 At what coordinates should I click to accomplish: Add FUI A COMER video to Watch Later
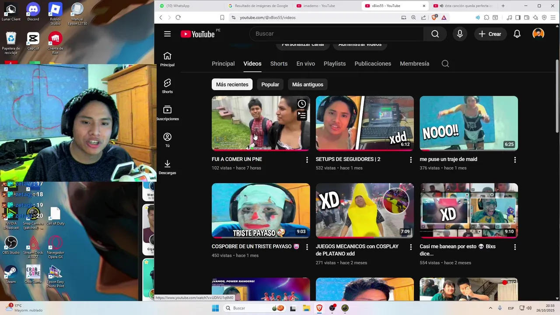(302, 104)
